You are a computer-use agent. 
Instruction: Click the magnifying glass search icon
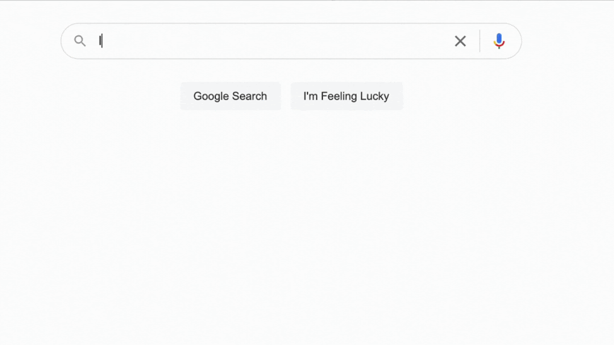pos(80,42)
